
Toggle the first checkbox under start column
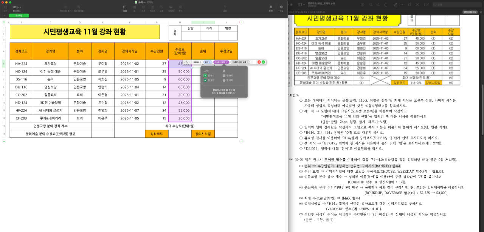205,75
